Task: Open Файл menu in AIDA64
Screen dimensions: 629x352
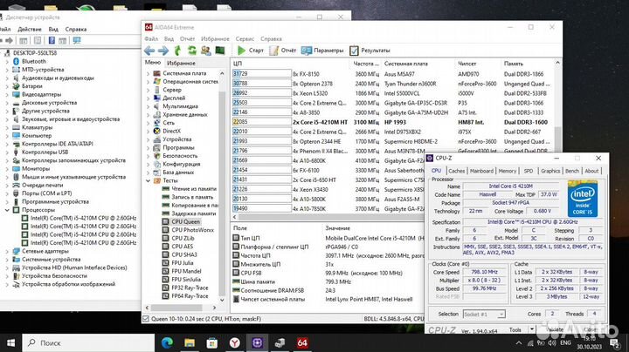Action: 151,39
